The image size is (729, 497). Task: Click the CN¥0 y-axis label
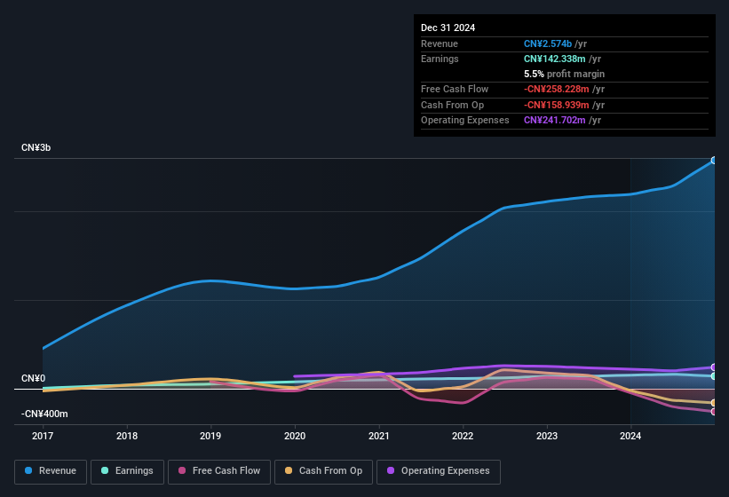34,379
